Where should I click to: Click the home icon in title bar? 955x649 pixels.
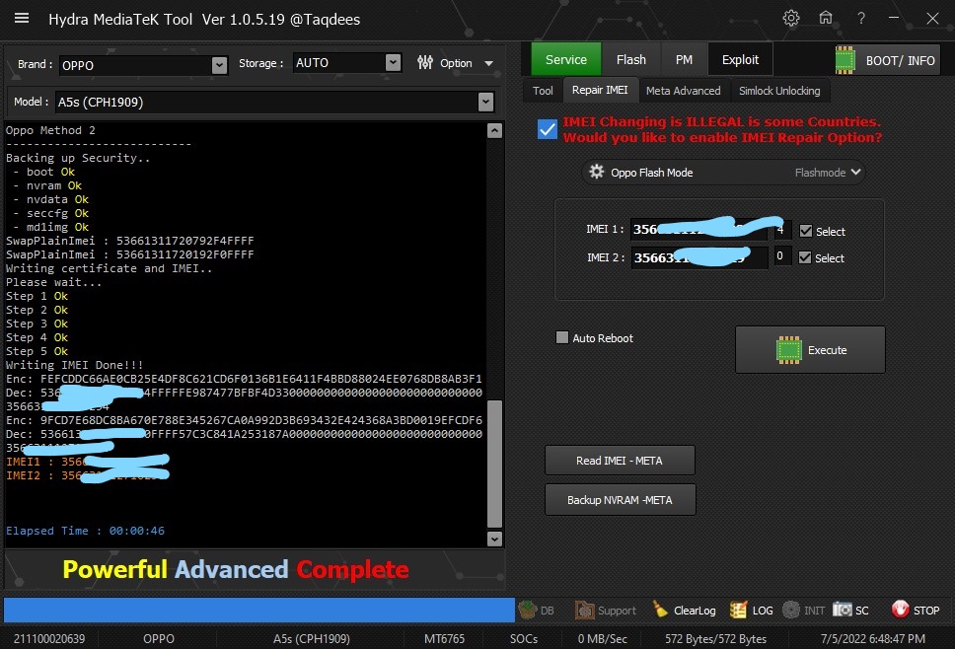point(826,18)
